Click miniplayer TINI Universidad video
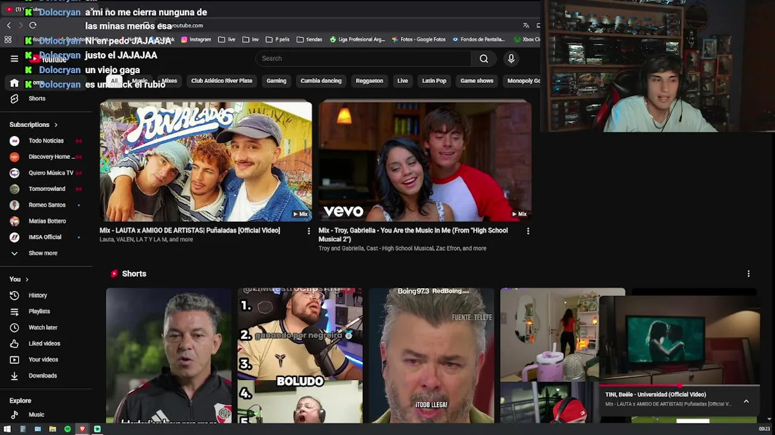 click(679, 341)
